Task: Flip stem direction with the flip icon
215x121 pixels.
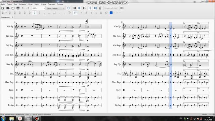Action: (x=106, y=13)
